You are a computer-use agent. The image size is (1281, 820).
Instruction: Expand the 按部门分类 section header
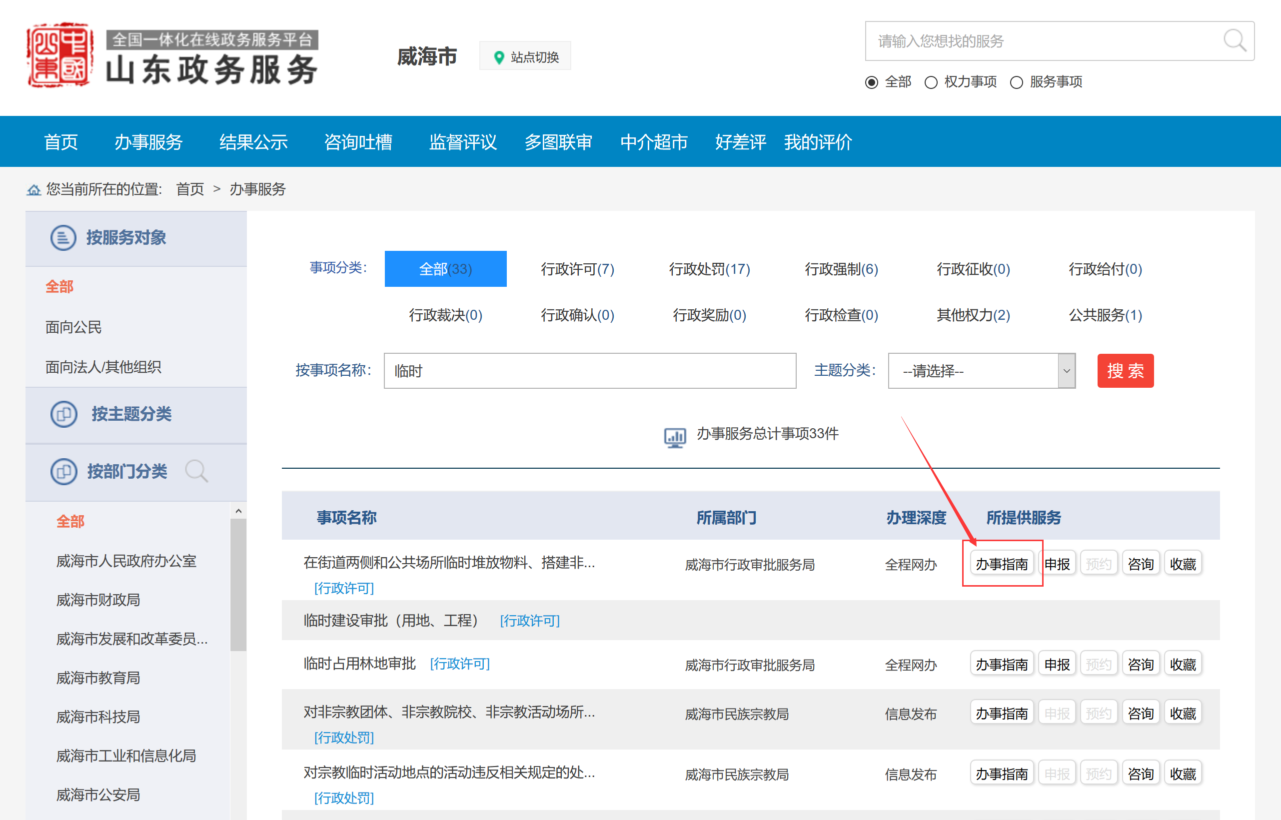point(127,471)
